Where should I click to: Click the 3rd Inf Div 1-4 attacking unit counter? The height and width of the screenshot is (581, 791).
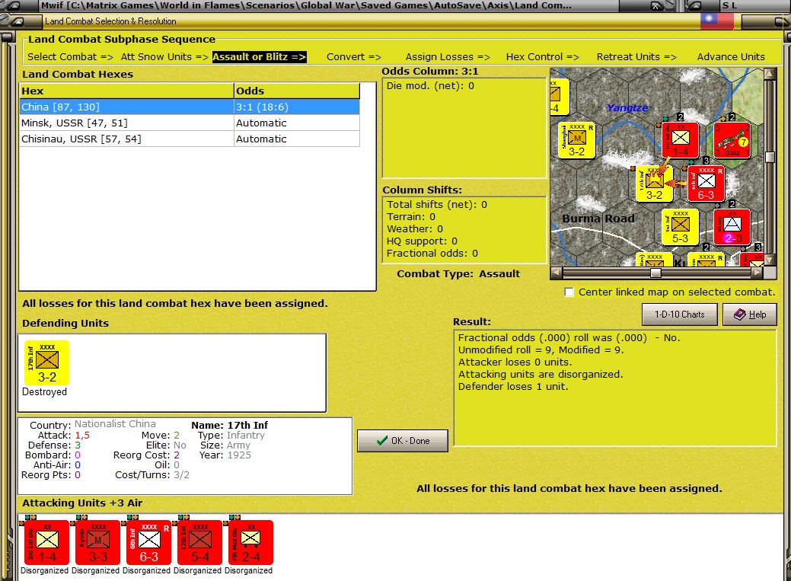coord(47,543)
